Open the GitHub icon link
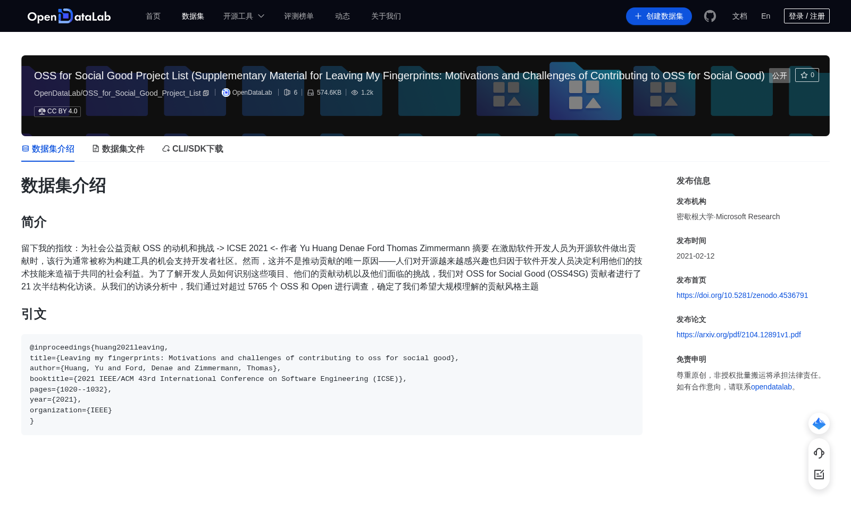The height and width of the screenshot is (532, 851). (710, 16)
